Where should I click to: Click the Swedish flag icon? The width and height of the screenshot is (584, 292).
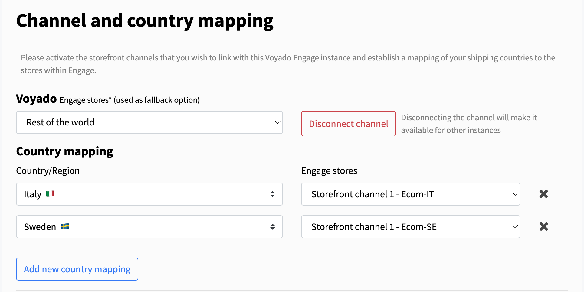65,226
